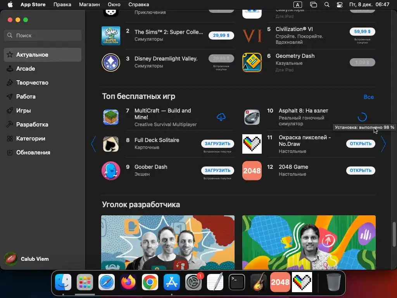Select Обновления in sidebar

(x=43, y=152)
